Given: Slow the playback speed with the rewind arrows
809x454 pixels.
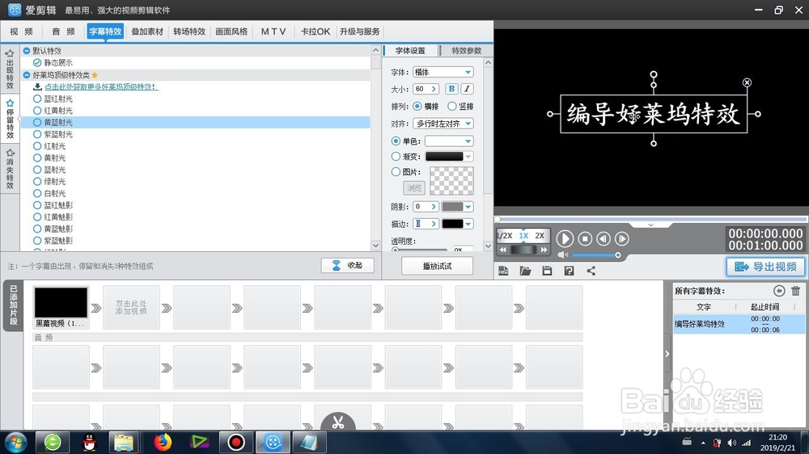Looking at the screenshot, I should tap(503, 250).
